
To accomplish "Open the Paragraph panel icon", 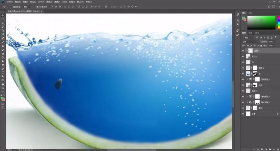I will pyautogui.click(x=238, y=25).
